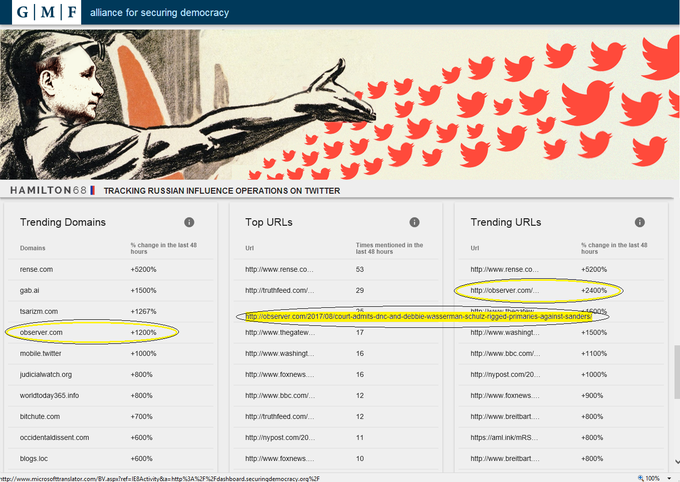Image resolution: width=680 pixels, height=482 pixels.
Task: Open info icon for Top URLs
Action: point(414,222)
